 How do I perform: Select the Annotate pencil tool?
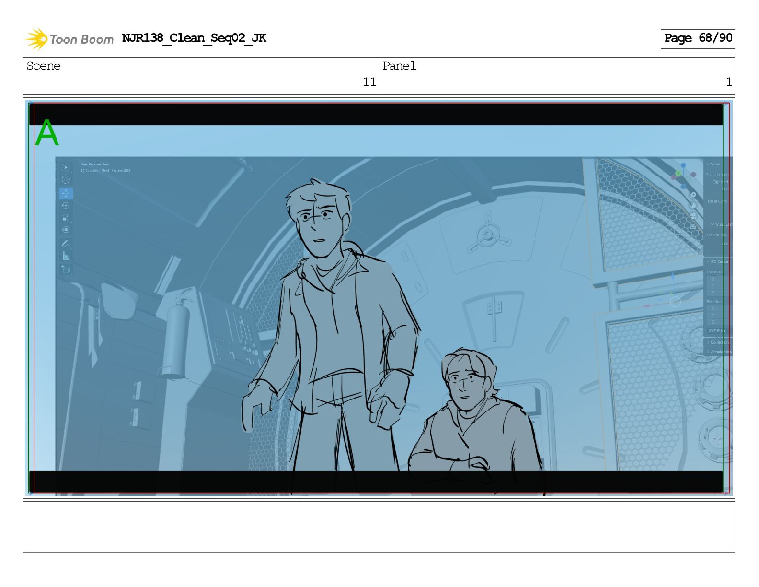[x=66, y=244]
